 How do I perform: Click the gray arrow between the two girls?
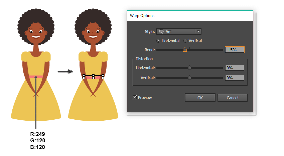click(x=65, y=71)
